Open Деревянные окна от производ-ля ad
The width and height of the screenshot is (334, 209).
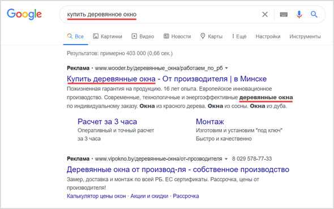click(178, 169)
